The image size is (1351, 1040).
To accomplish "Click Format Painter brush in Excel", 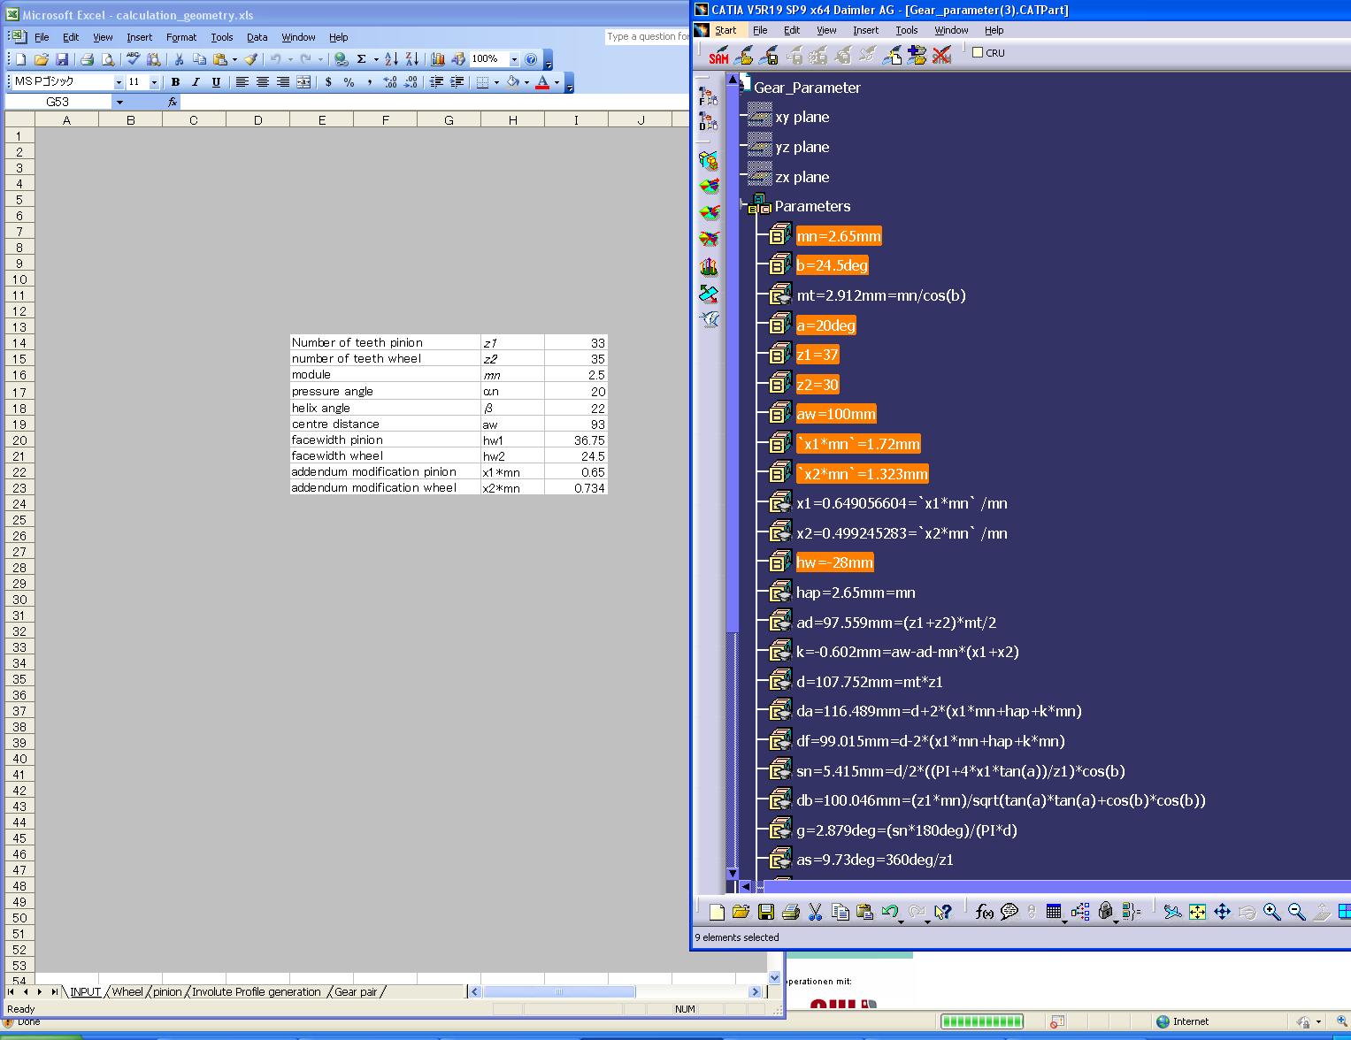I will (251, 59).
